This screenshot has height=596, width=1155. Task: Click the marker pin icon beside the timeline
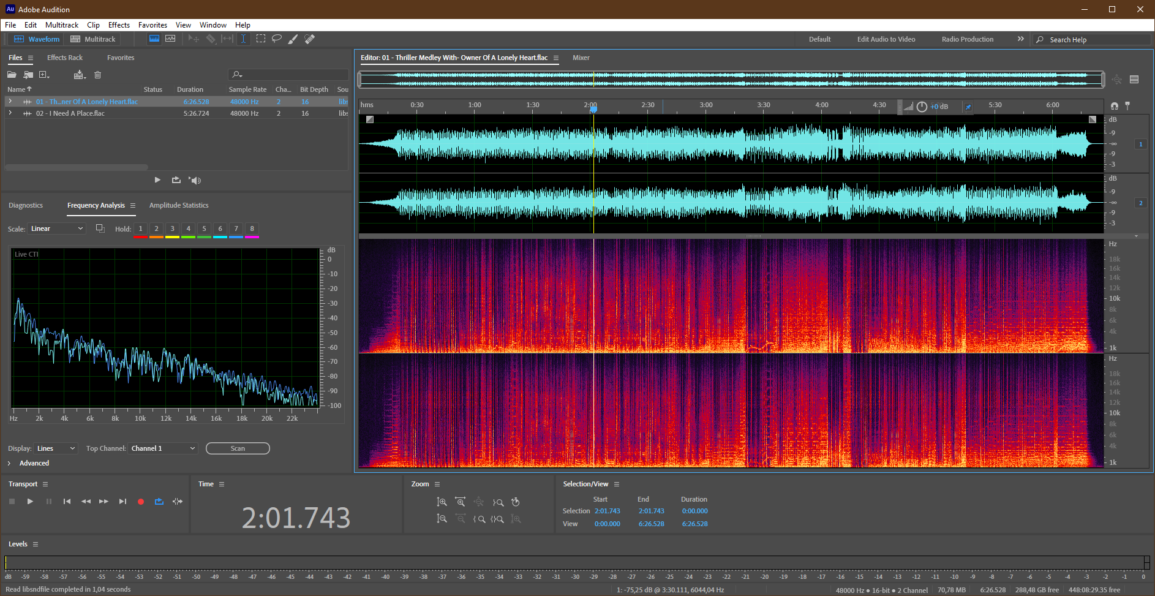point(1127,105)
